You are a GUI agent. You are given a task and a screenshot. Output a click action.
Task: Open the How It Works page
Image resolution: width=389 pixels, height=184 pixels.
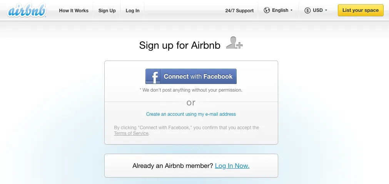73,11
